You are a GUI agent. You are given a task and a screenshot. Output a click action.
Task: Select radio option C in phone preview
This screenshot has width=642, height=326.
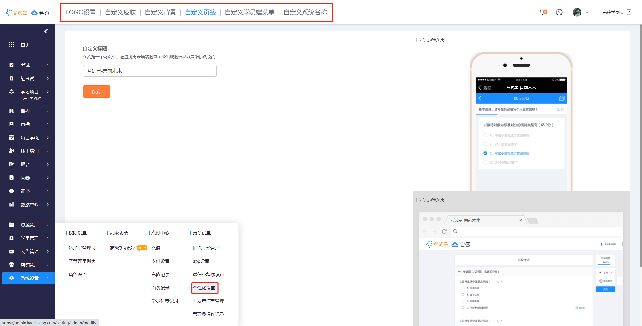tap(485, 153)
